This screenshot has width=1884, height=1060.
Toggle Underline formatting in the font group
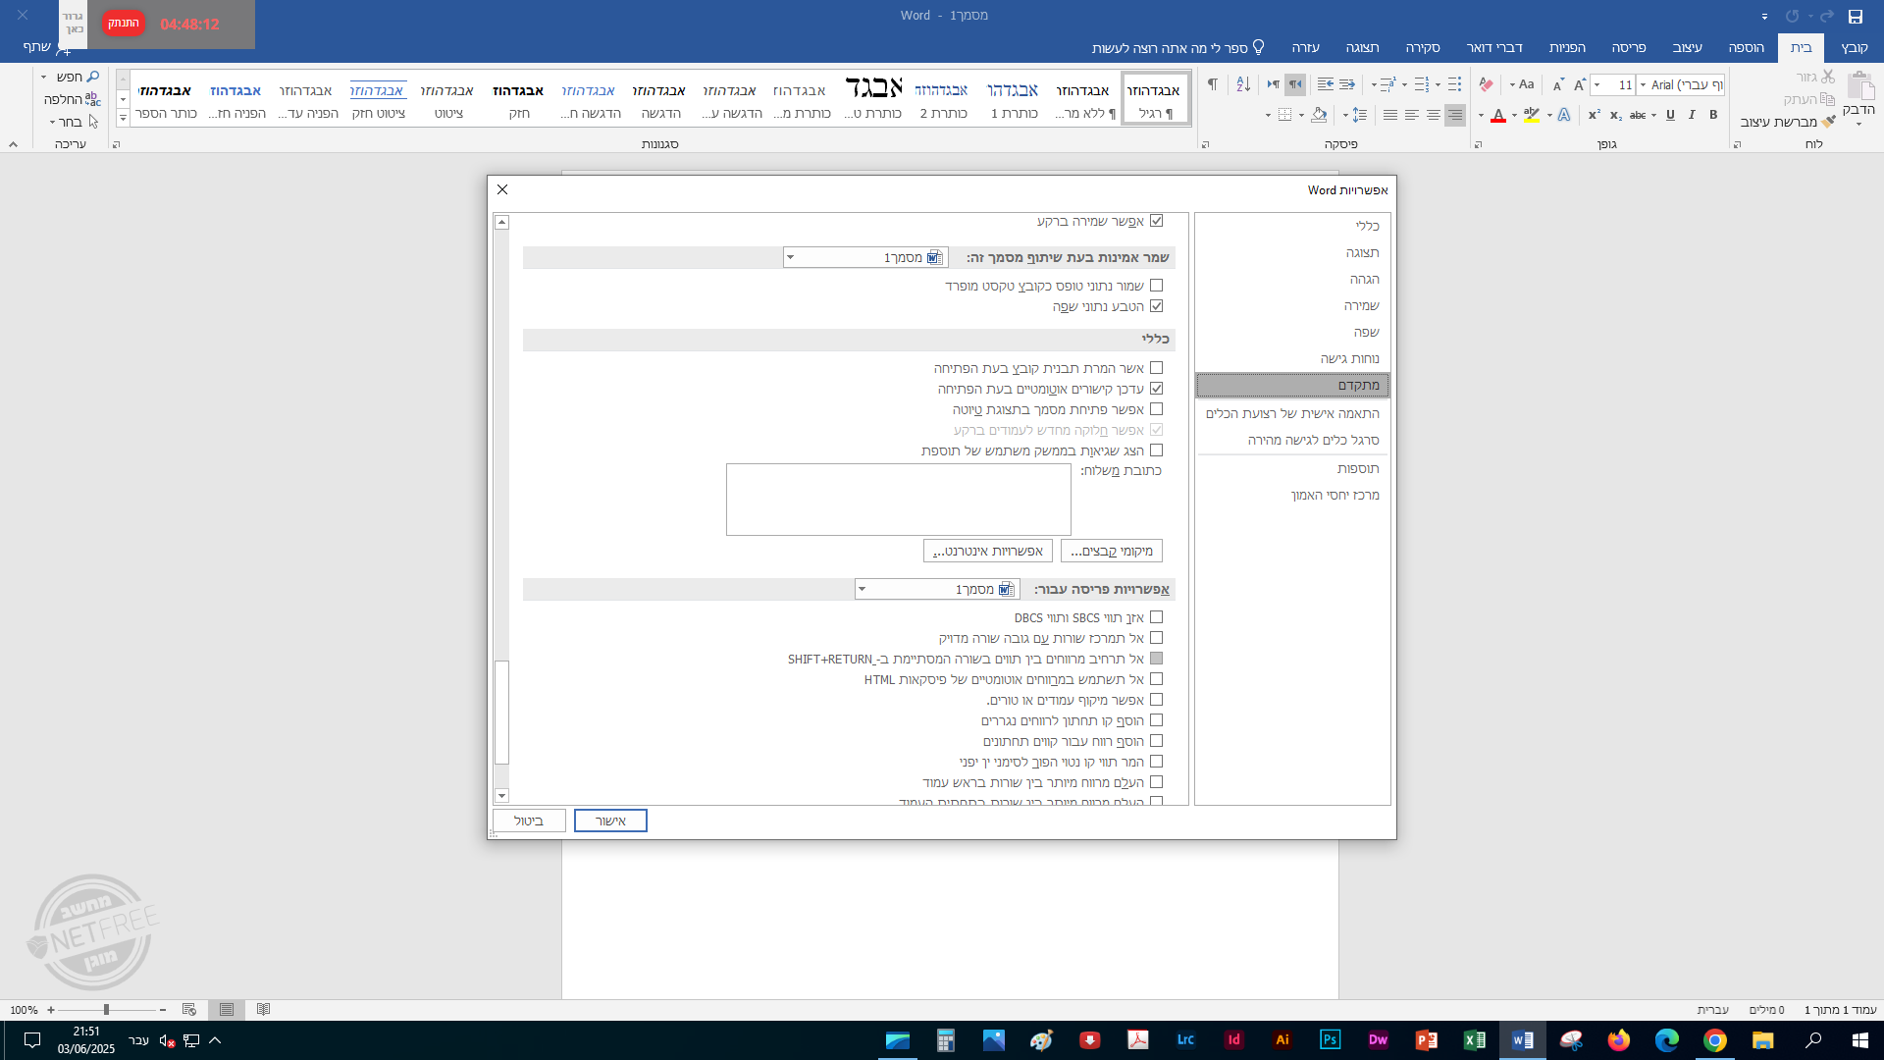(1670, 115)
